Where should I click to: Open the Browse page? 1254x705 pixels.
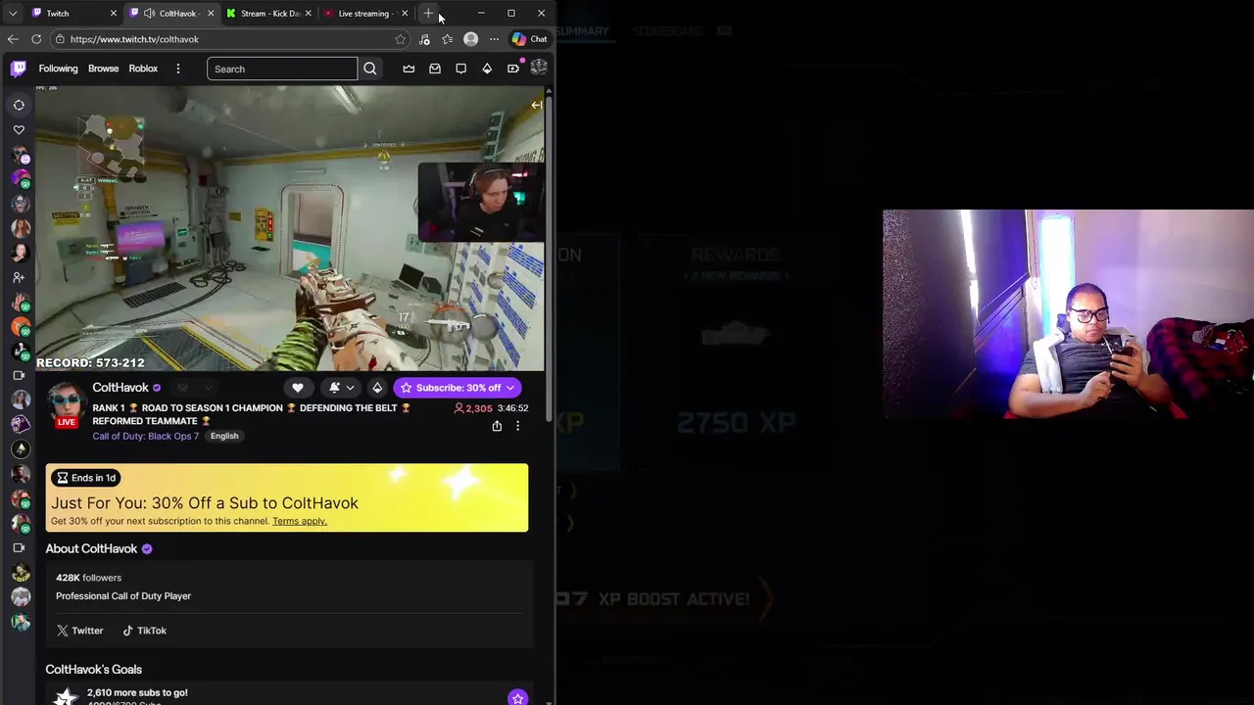coord(103,69)
